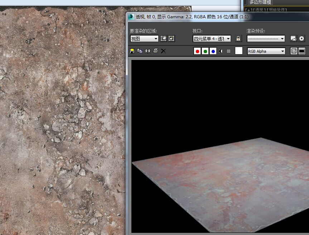Open the 渲染预设 render preset dropdown
The width and height of the screenshot is (309, 235).
click(x=266, y=39)
